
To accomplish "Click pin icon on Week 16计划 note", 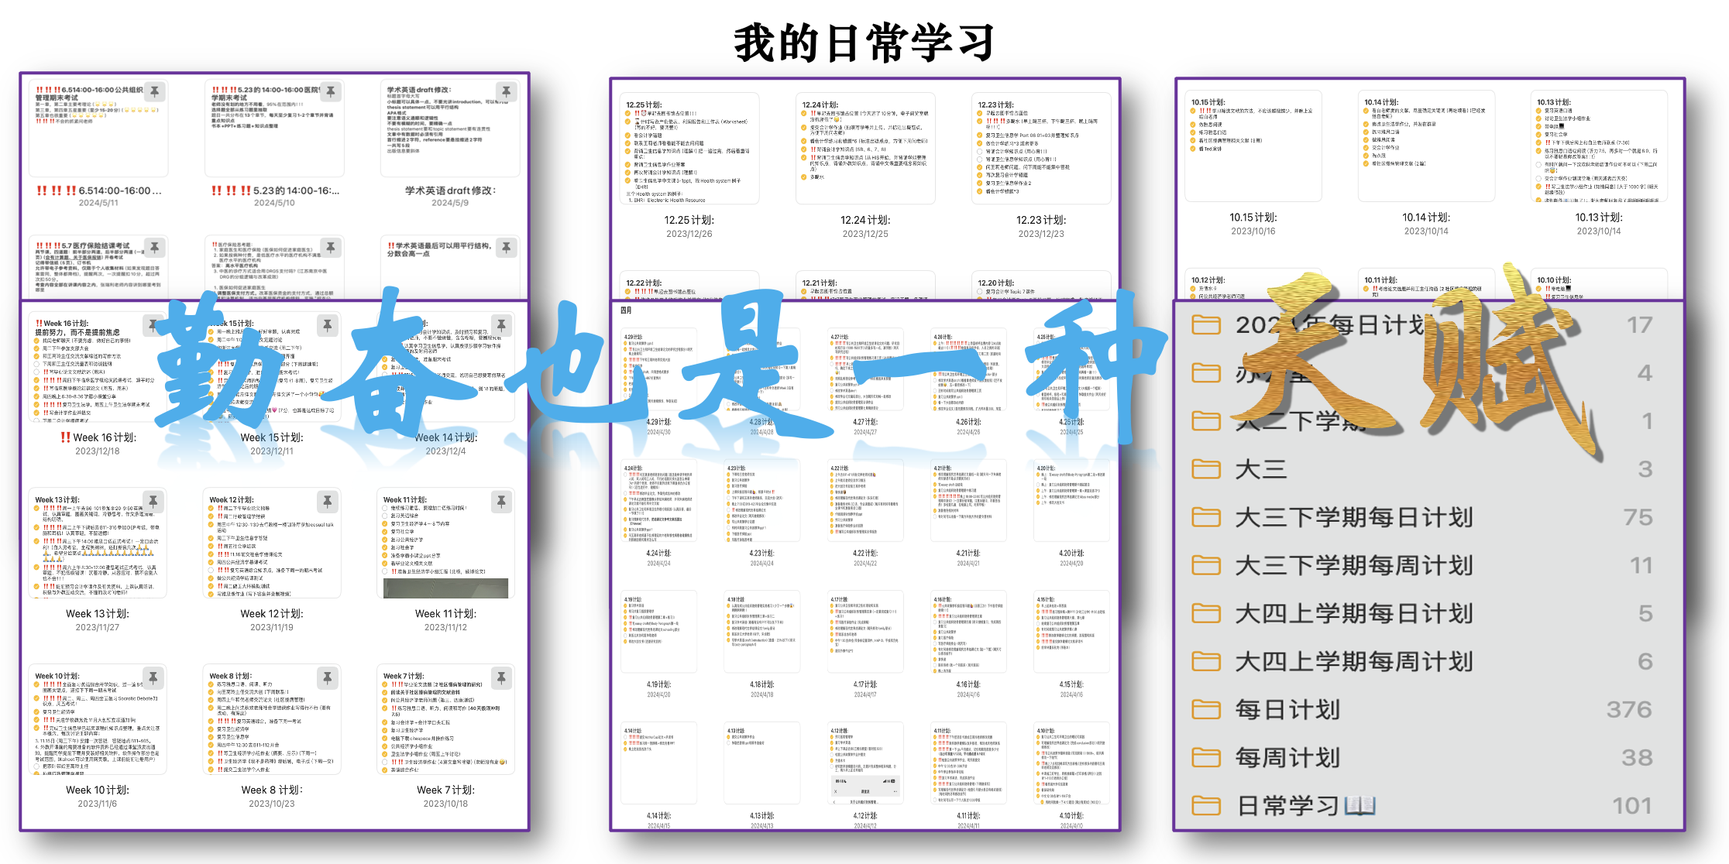I will tap(153, 325).
